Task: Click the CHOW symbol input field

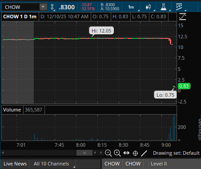Action: pyautogui.click(x=21, y=7)
